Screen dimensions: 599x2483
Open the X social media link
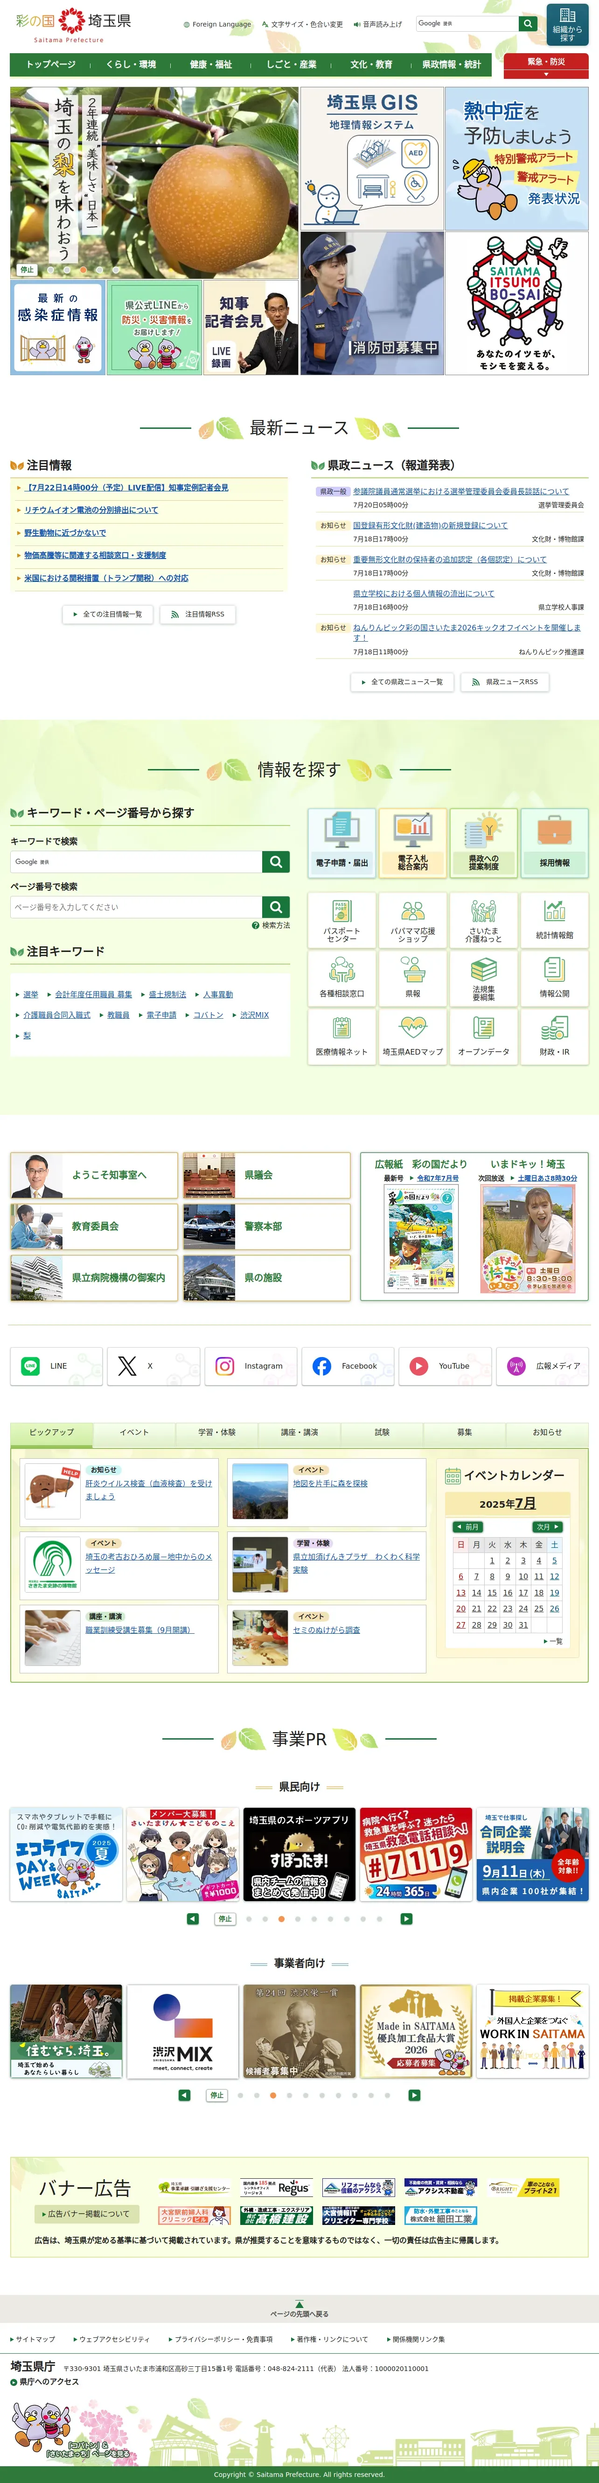[x=153, y=1366]
